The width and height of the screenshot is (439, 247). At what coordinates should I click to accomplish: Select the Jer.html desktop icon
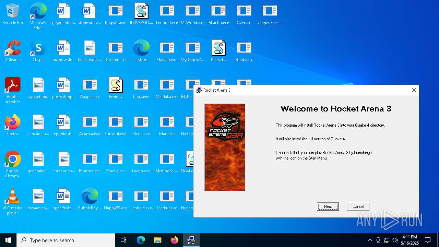(141, 51)
